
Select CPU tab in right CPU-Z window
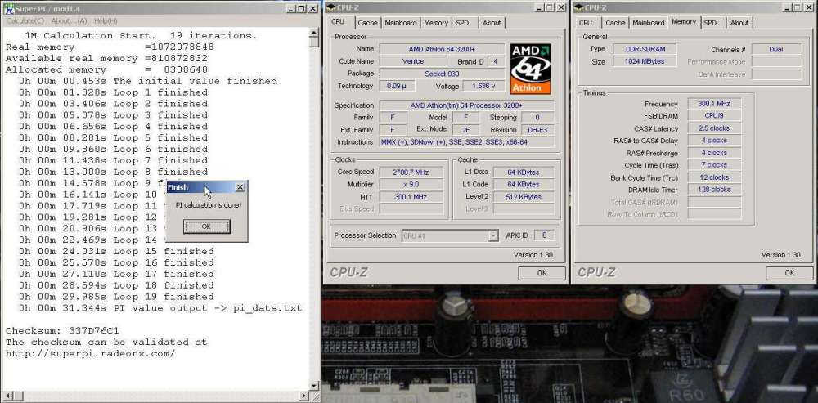coord(586,23)
